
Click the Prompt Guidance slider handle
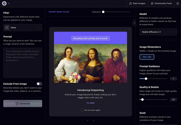(146, 79)
